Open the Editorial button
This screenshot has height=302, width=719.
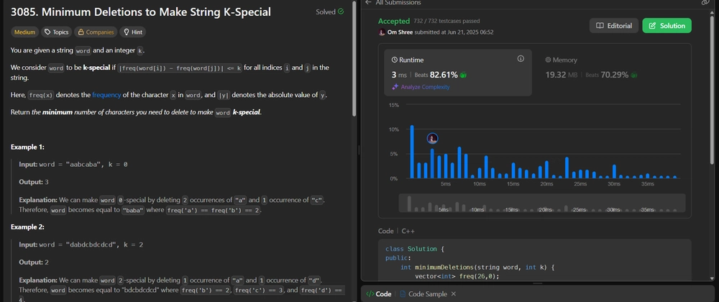613,26
